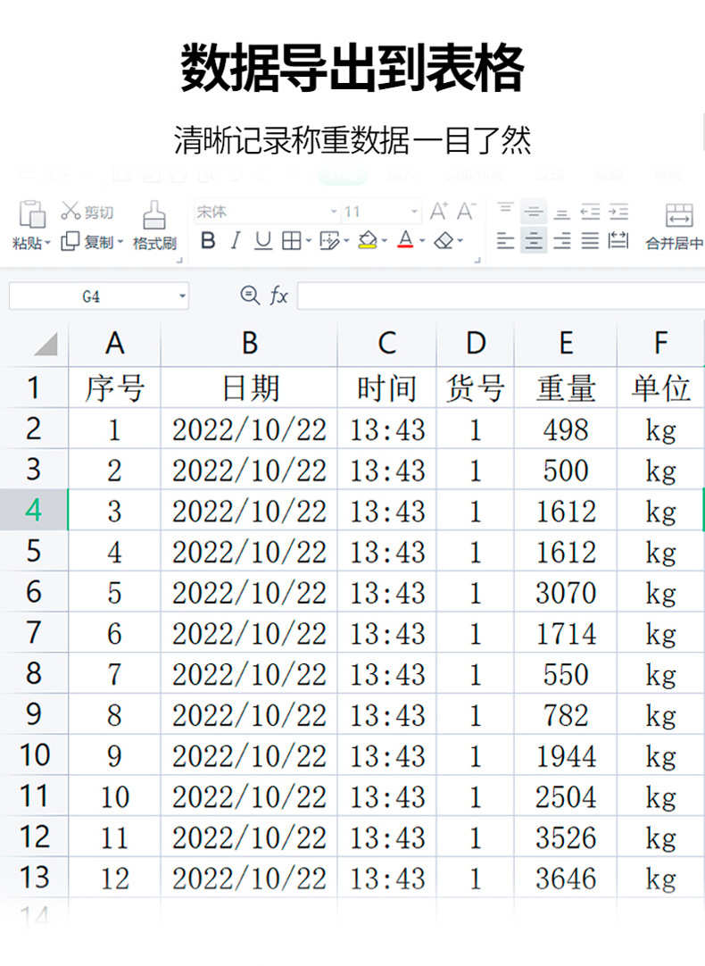The width and height of the screenshot is (705, 966).
Task: Click the 序号 header cell
Action: (114, 388)
